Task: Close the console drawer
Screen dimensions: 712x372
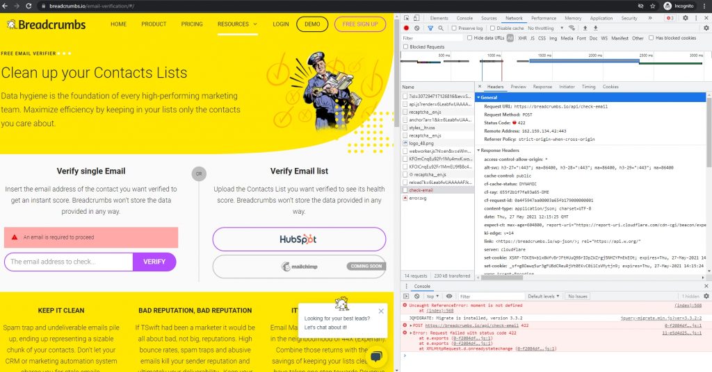Action: click(706, 287)
